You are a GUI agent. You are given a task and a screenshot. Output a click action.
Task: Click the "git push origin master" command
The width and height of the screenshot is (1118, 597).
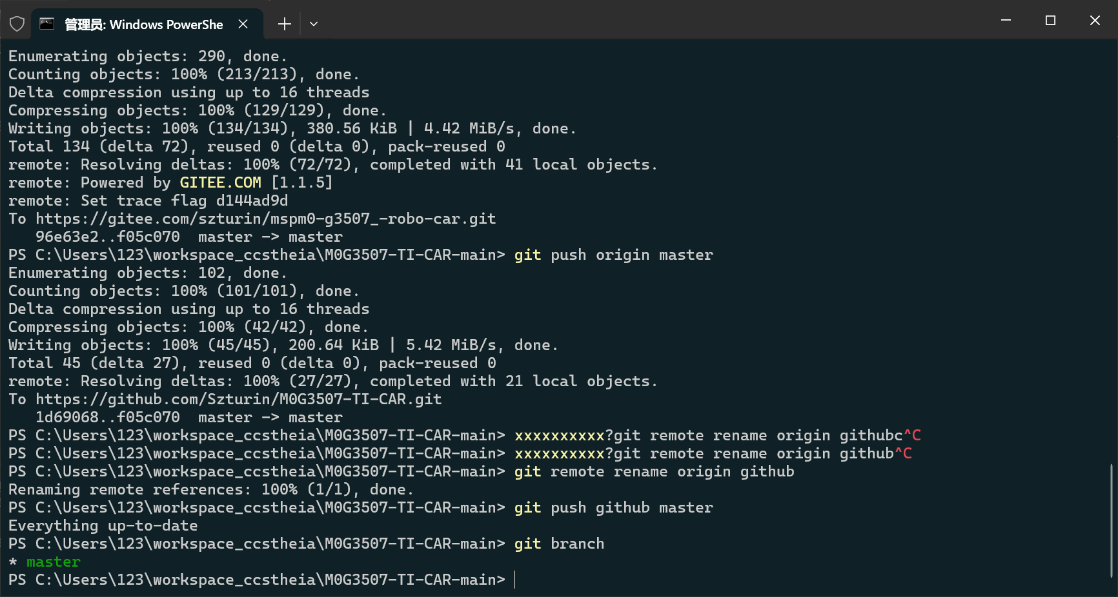pos(613,255)
